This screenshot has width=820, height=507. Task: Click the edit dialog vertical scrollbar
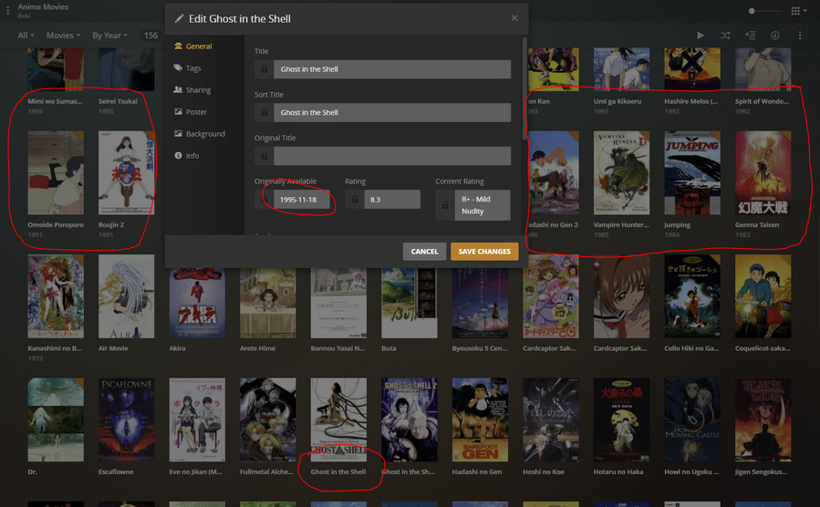[x=524, y=88]
